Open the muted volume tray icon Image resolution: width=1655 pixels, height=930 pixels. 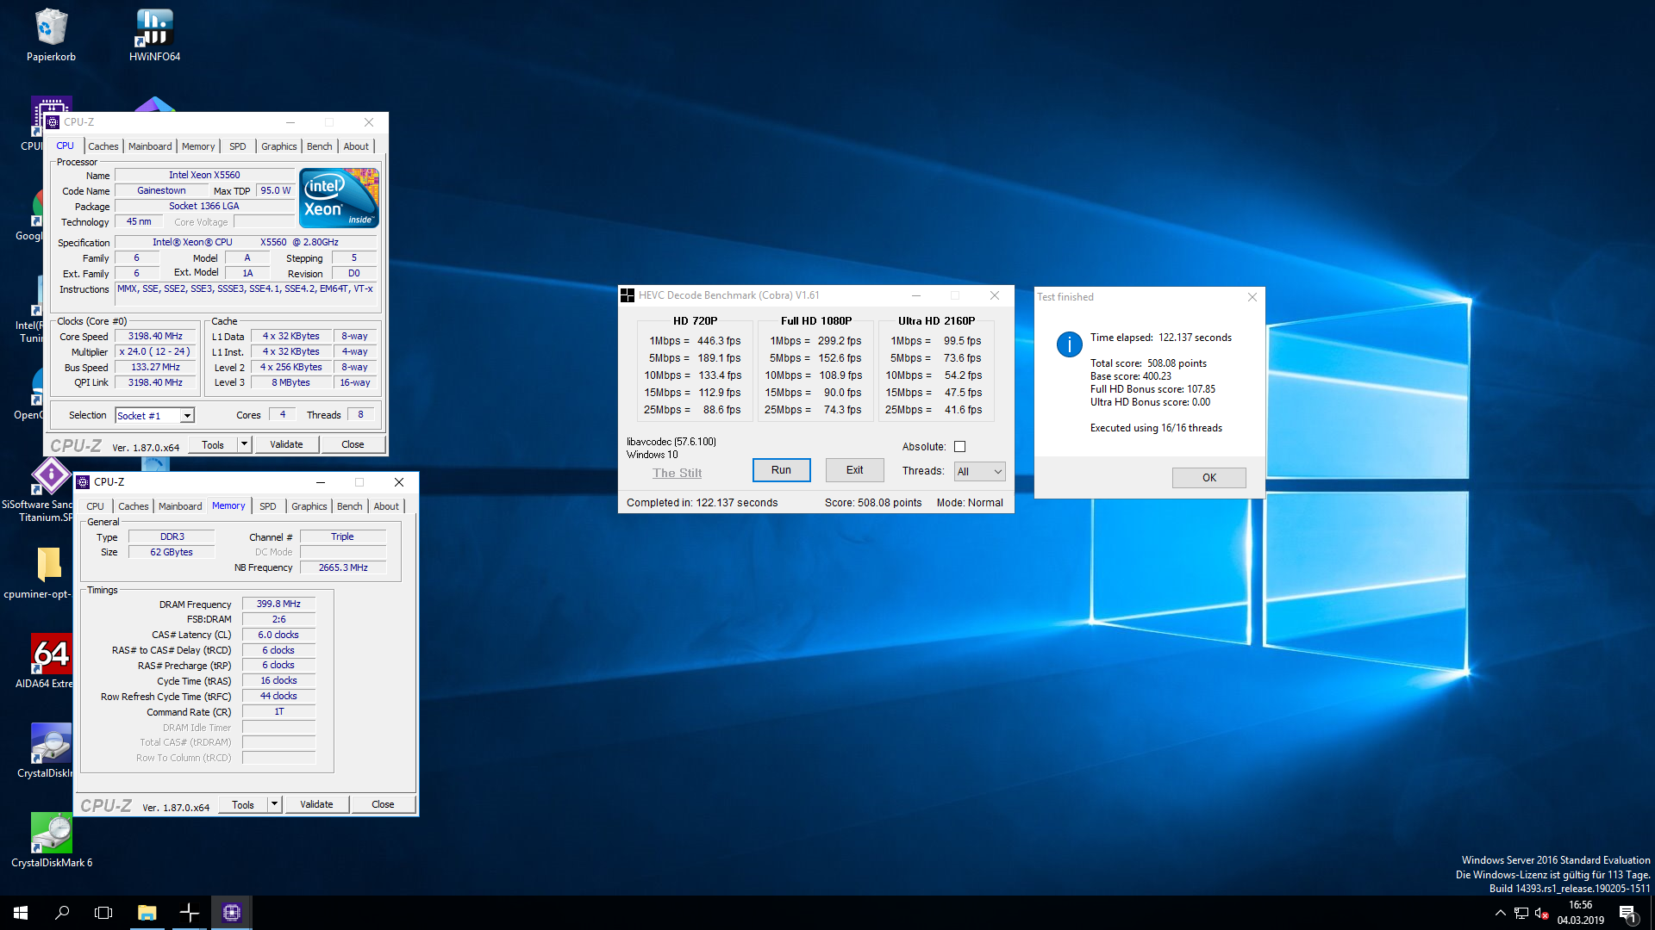[x=1542, y=913]
